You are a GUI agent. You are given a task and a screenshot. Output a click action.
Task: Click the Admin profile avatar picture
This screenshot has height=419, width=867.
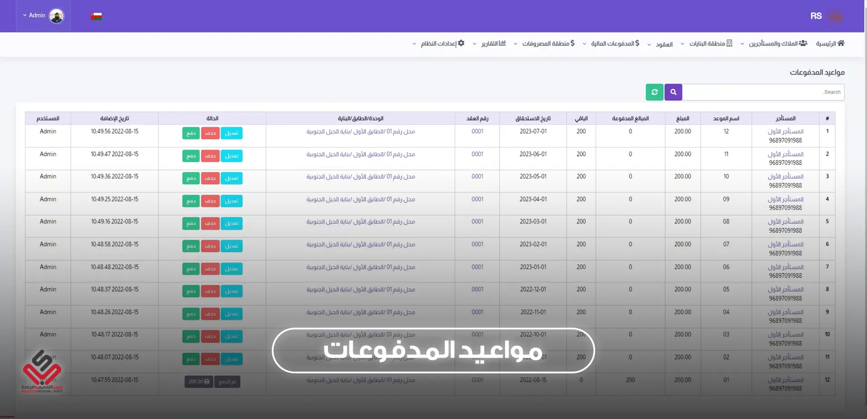57,16
